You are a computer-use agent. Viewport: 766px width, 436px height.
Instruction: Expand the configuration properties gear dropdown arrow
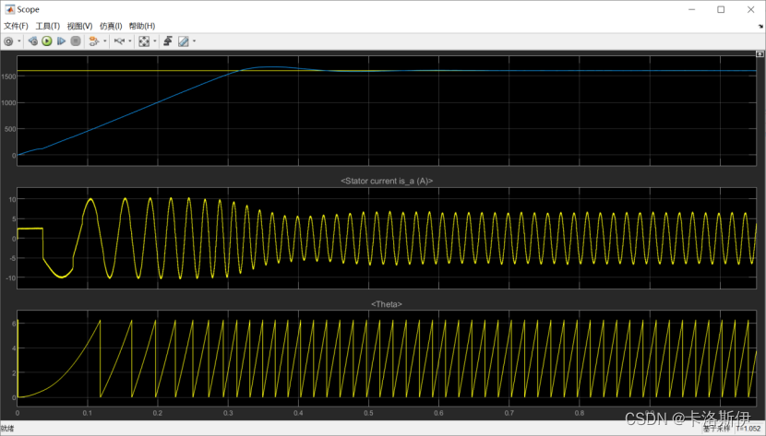point(19,41)
